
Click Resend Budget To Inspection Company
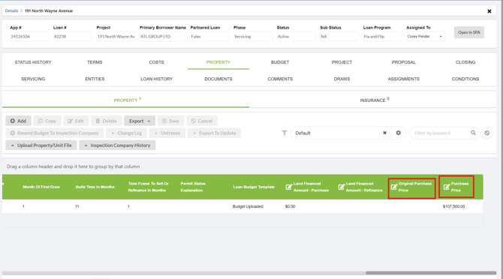(55, 133)
